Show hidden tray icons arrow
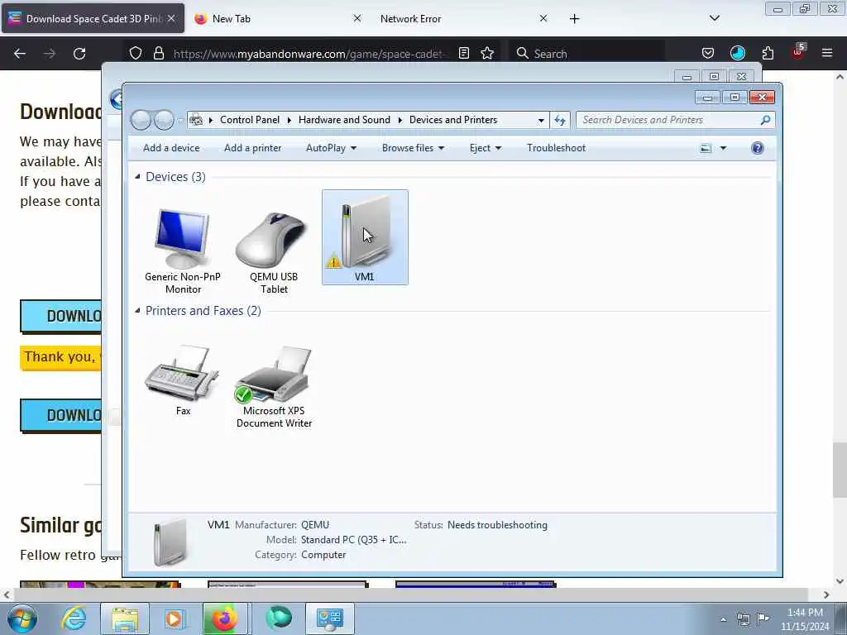The image size is (847, 635). (723, 619)
